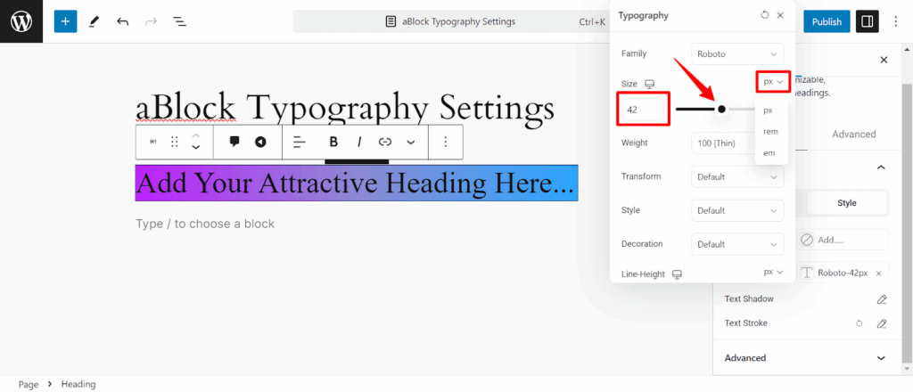Click the Size responsive device icon

[649, 84]
